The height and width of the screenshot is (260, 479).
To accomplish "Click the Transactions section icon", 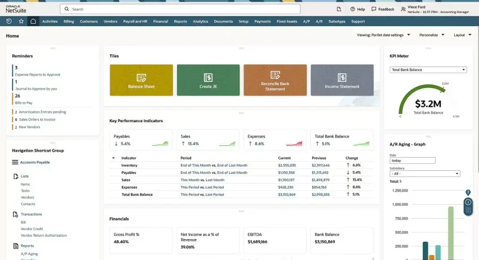I will pos(16,215).
